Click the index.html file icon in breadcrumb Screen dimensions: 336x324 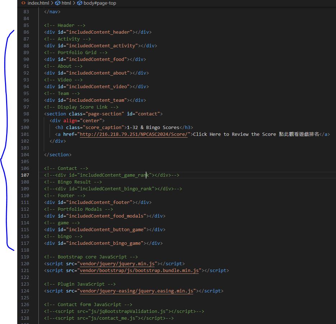(23, 3)
